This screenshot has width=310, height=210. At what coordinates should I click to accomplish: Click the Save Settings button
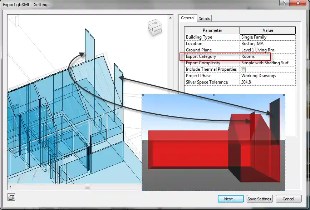coord(260,199)
